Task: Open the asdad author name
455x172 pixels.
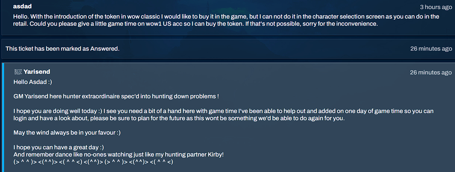Action: (x=22, y=6)
